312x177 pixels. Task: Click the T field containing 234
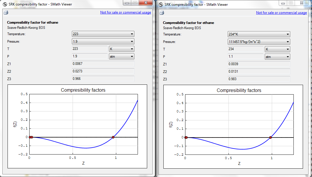245,49
